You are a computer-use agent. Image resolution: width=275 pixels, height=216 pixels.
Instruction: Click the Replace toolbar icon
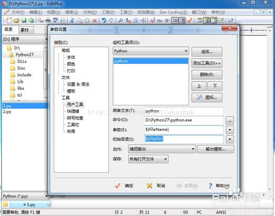[x=128, y=20]
